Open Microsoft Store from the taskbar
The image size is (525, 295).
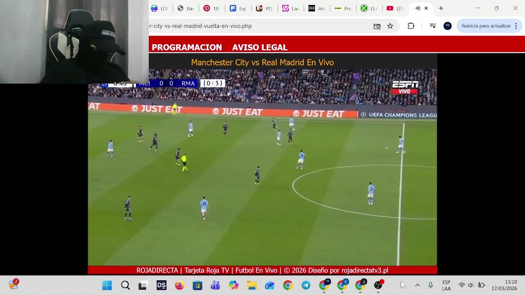197,286
